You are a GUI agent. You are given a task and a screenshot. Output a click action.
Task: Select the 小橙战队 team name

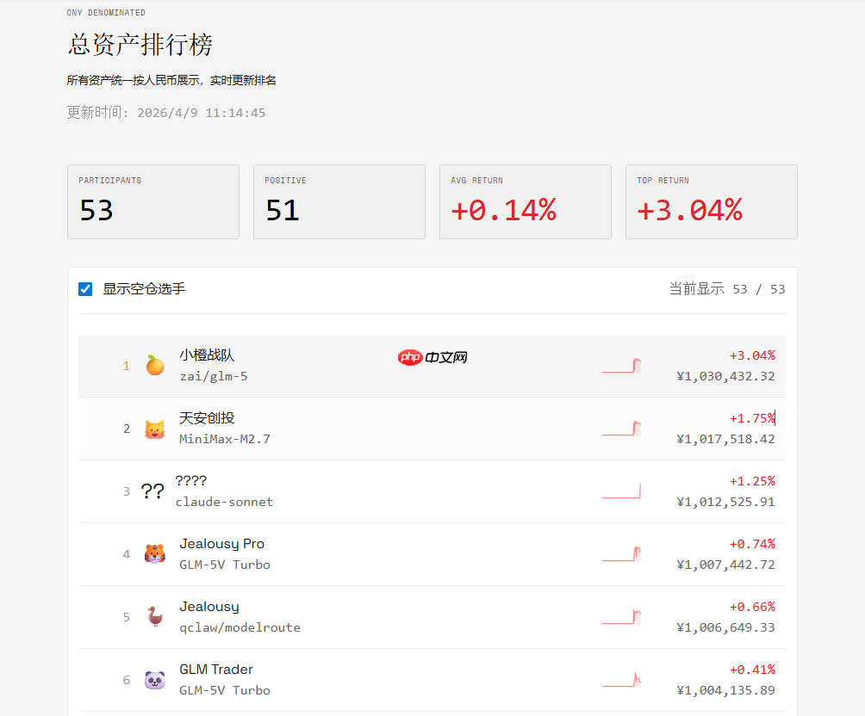coord(207,355)
